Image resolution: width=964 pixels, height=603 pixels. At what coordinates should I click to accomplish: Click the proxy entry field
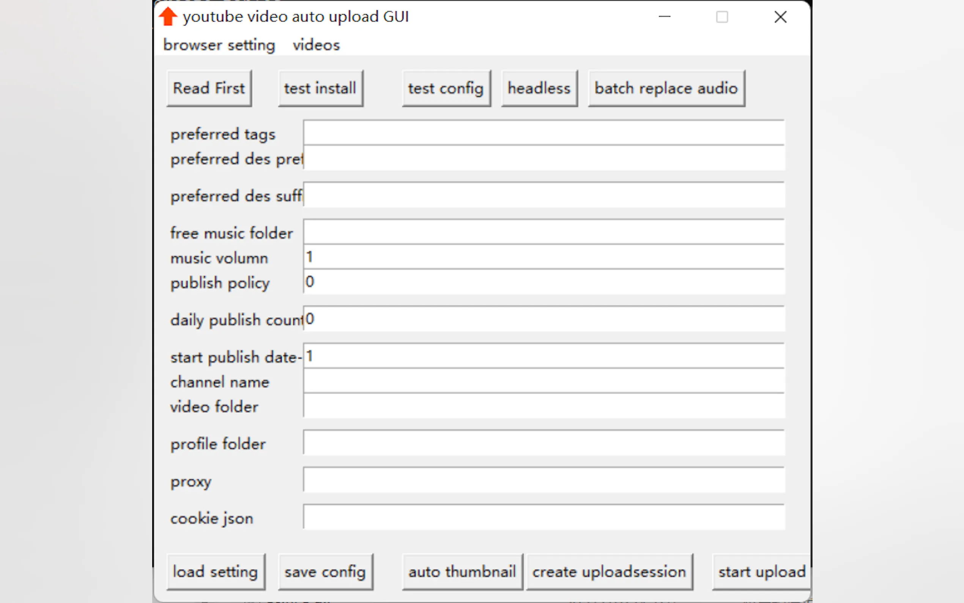click(543, 480)
